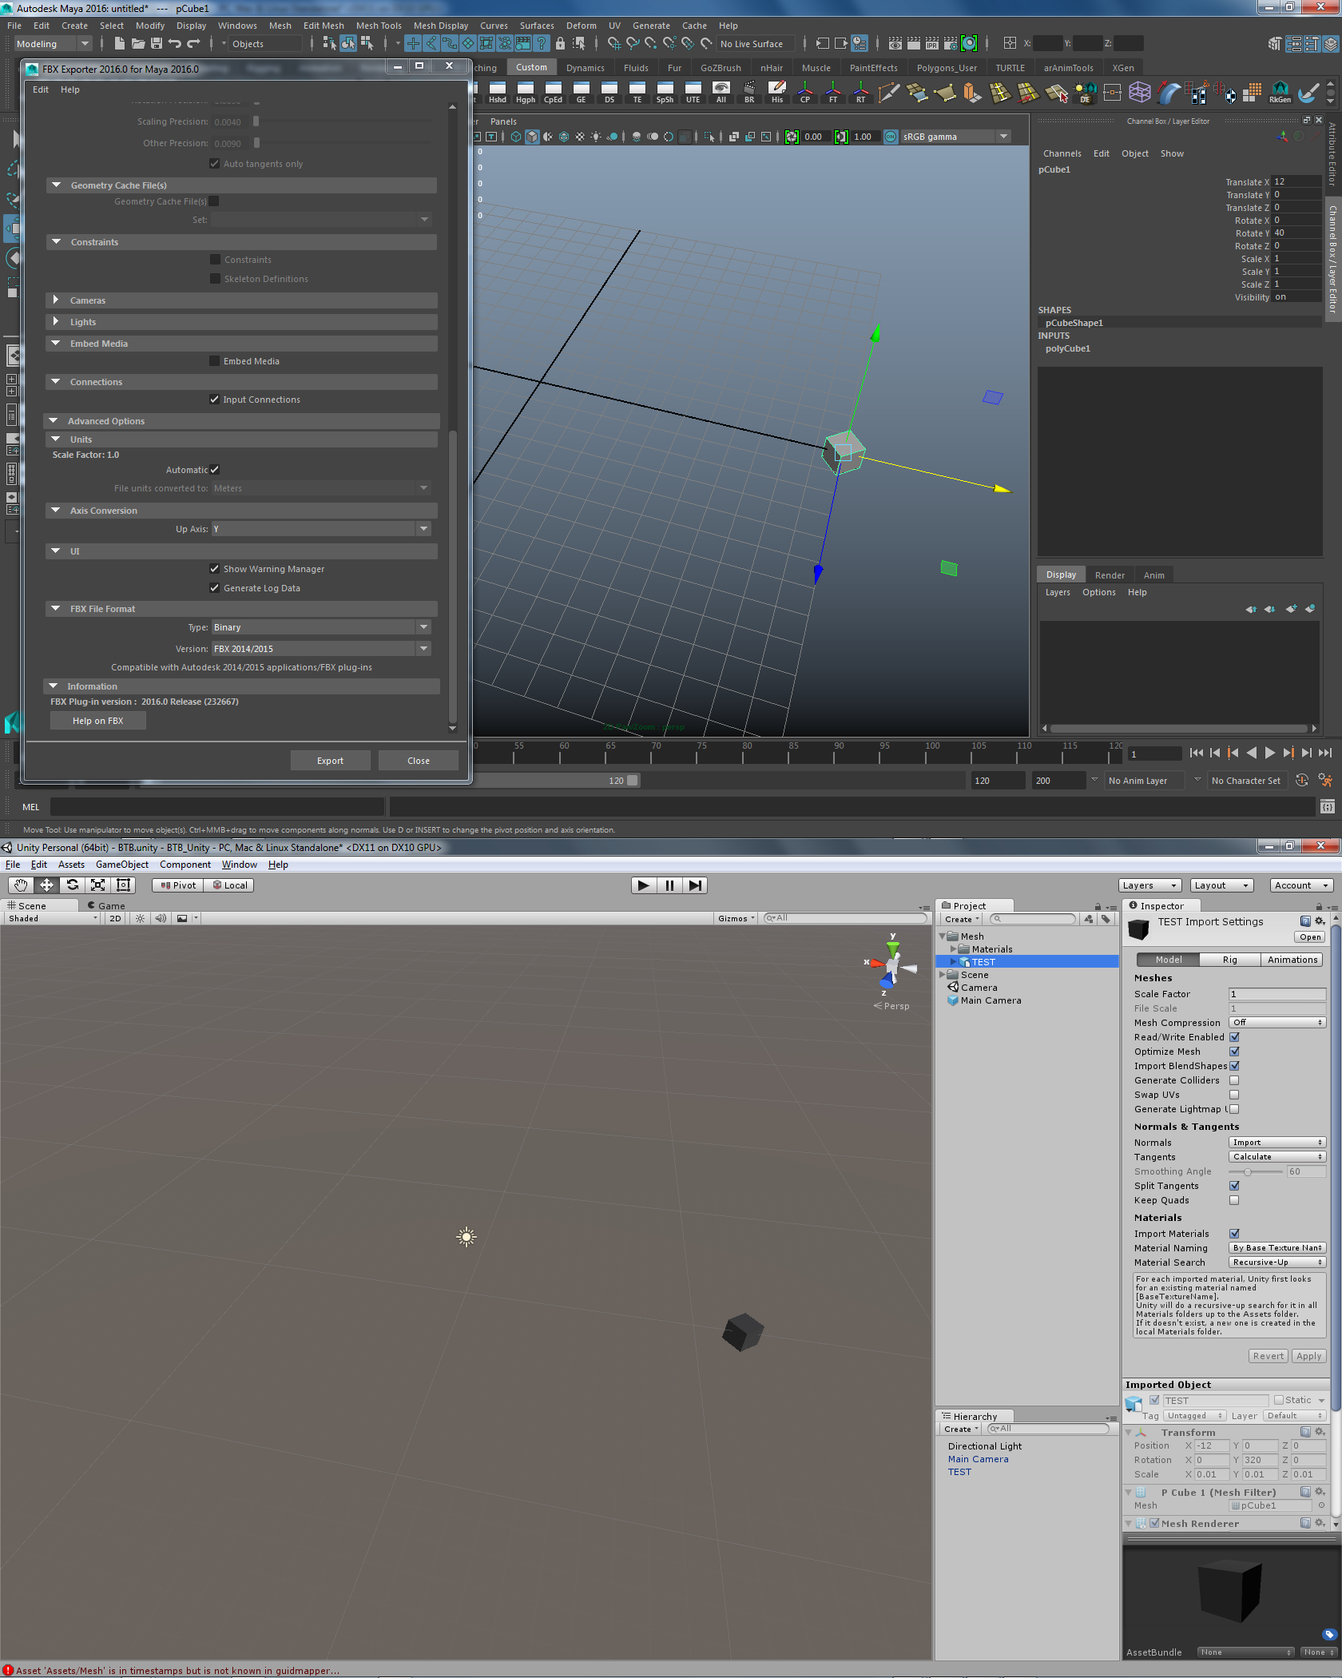Select Unity's Scale tool
1342x1678 pixels.
coord(97,885)
